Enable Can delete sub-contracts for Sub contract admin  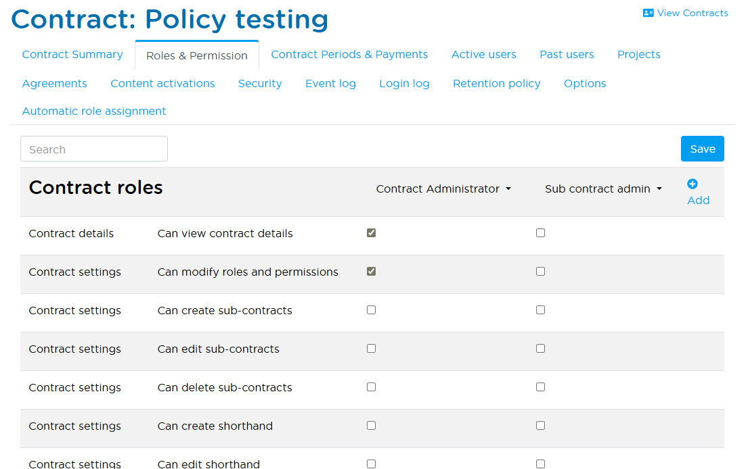(x=540, y=387)
